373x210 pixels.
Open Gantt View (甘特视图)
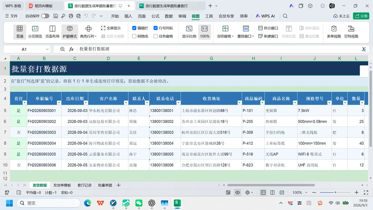point(351,32)
